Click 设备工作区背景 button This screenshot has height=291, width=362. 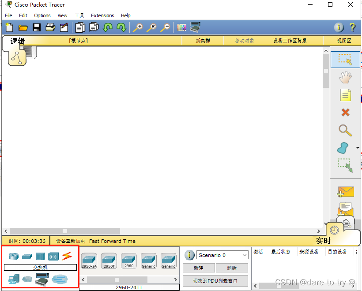[290, 41]
